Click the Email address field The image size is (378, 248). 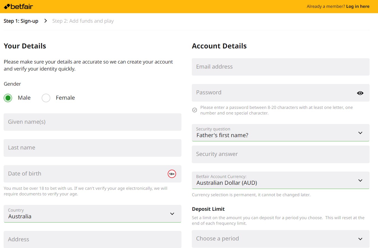pyautogui.click(x=280, y=67)
